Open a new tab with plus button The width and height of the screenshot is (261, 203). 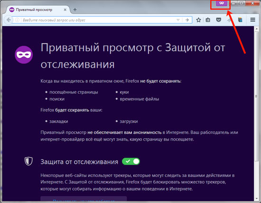pos(75,10)
